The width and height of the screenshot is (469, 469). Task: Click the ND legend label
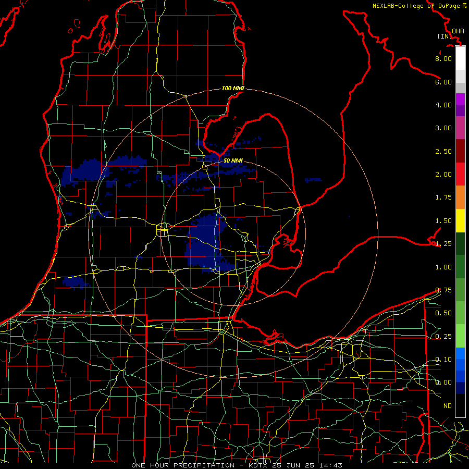coord(448,406)
